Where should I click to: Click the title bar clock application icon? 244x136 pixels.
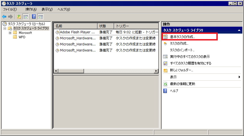(x=4, y=3)
